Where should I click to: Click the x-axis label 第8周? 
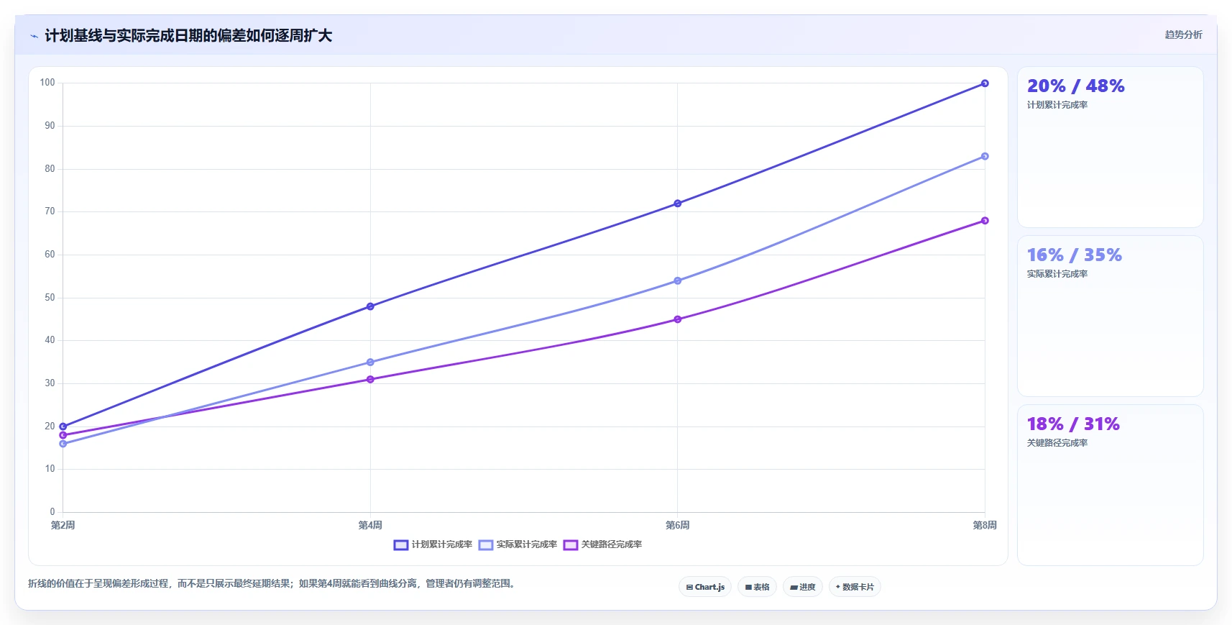point(985,526)
